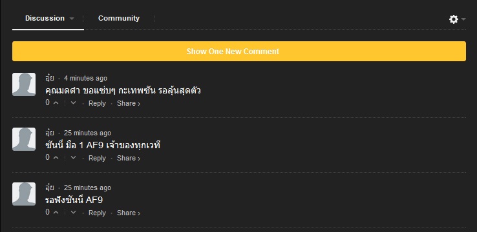Downvote the 4 minutes ago comment
Image resolution: width=477 pixels, height=232 pixels.
pos(73,103)
